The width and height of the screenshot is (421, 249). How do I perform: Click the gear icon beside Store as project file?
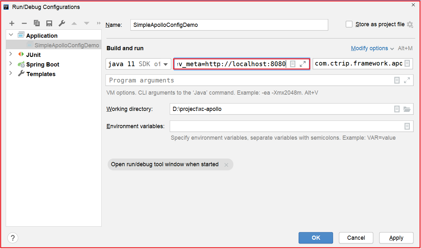point(410,25)
